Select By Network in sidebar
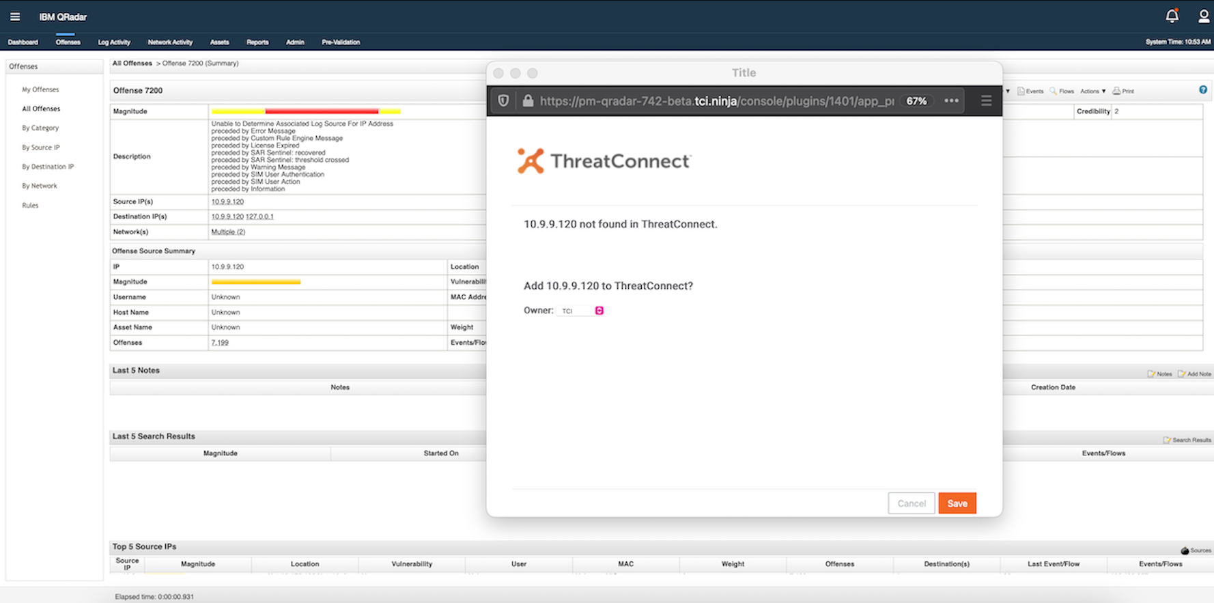The width and height of the screenshot is (1214, 603). (x=40, y=186)
